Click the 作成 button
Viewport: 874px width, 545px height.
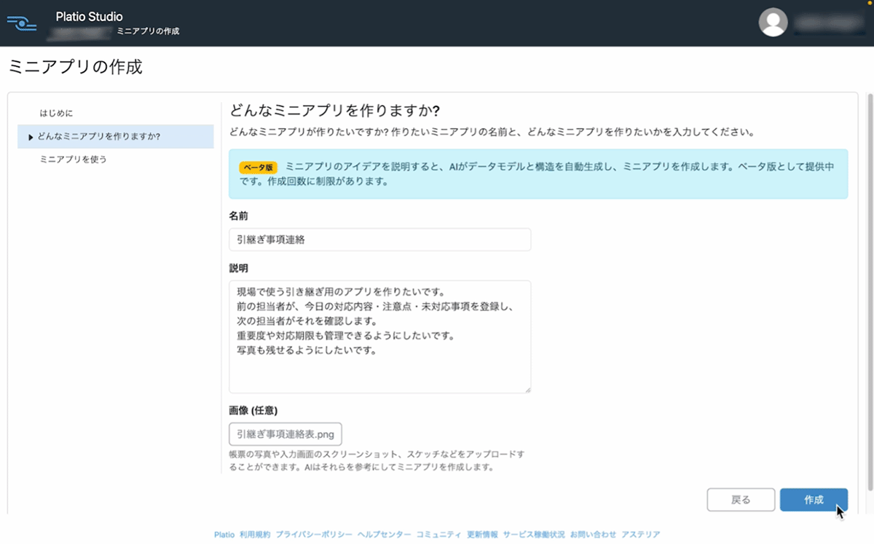coord(813,500)
